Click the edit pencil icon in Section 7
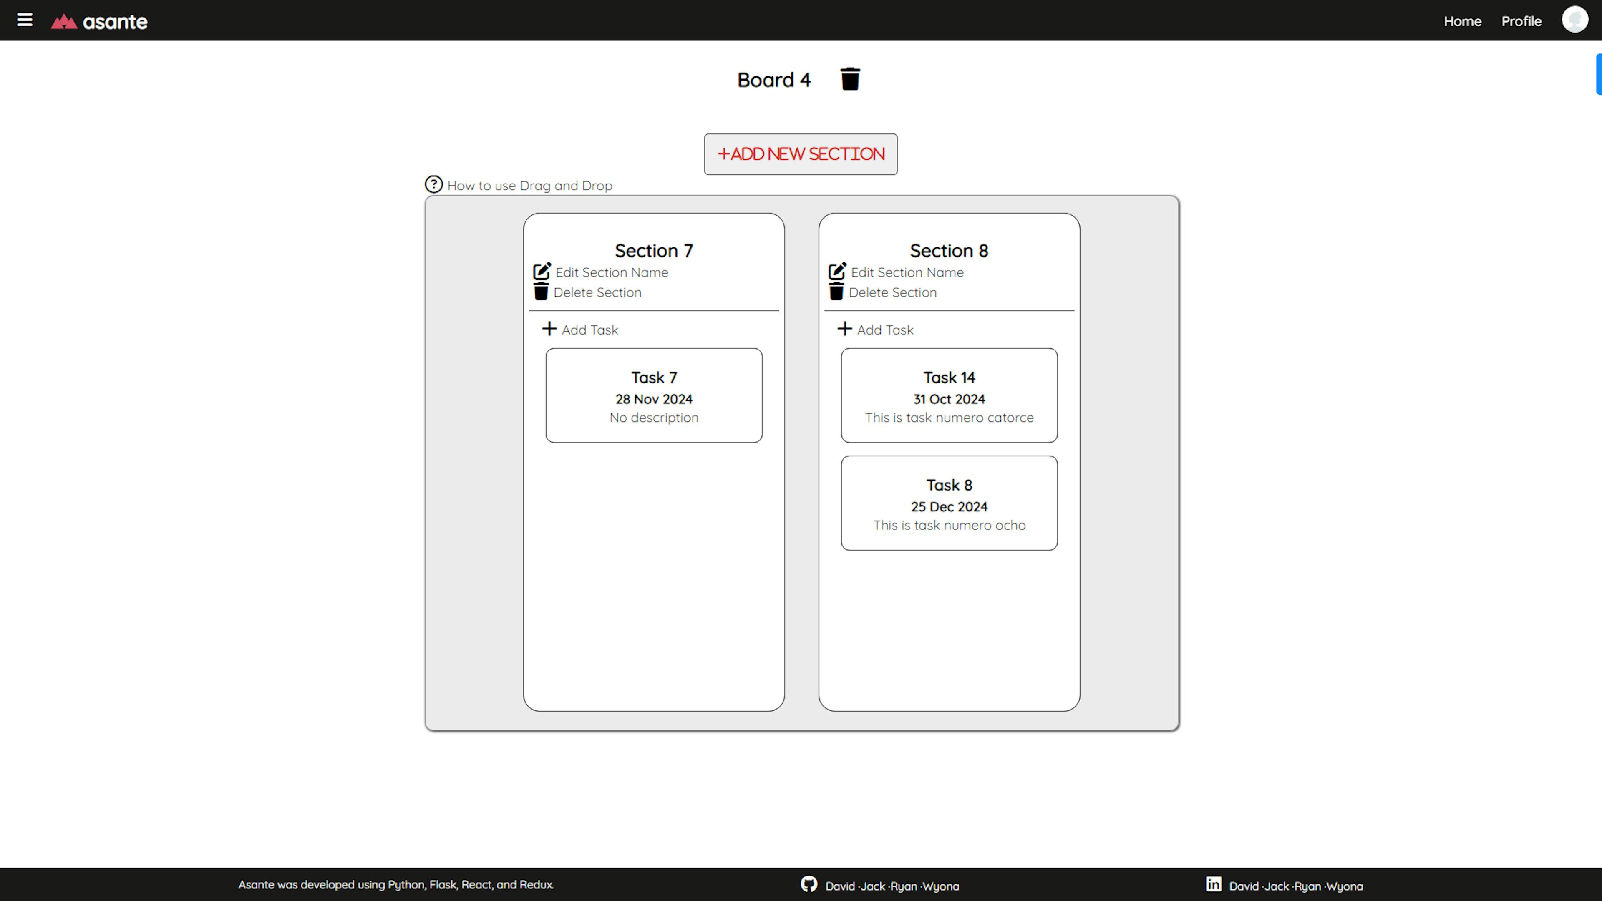This screenshot has width=1602, height=901. [542, 271]
